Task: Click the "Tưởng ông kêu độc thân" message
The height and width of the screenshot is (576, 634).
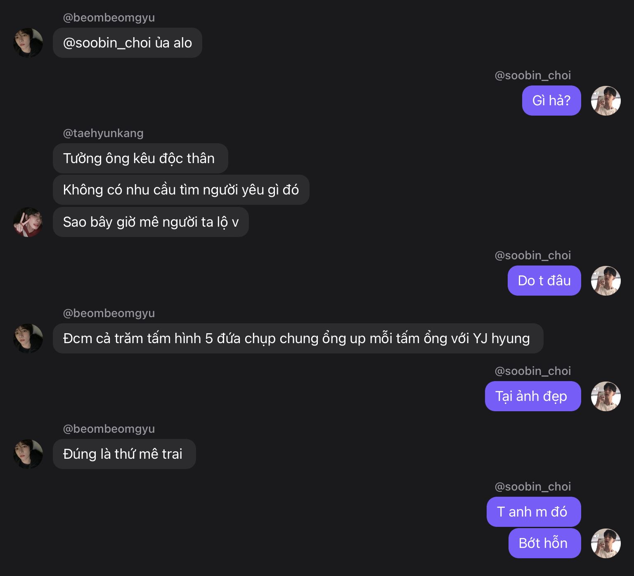Action: coord(140,159)
